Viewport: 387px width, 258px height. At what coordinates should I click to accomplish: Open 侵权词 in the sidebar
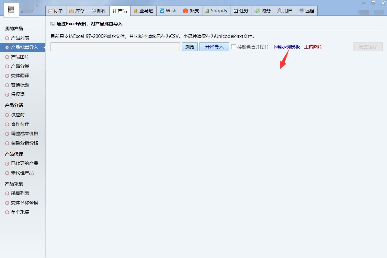coord(18,94)
